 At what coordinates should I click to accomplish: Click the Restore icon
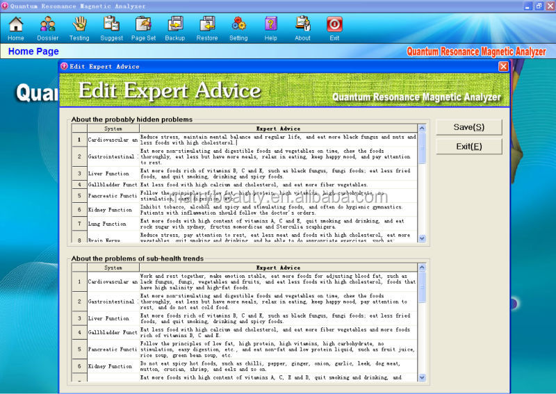click(207, 25)
